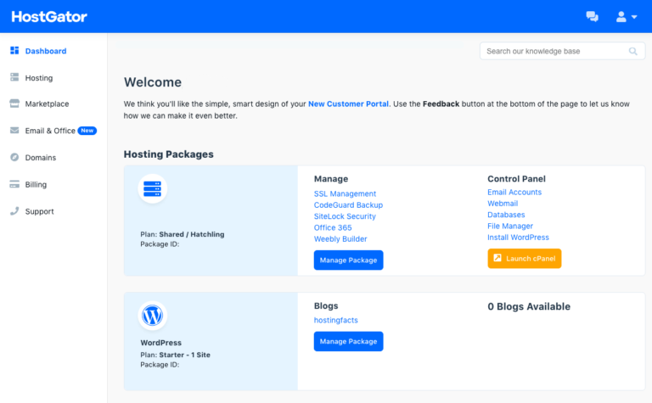This screenshot has width=652, height=403.
Task: Click the Marketplace storefront icon
Action: (x=14, y=104)
